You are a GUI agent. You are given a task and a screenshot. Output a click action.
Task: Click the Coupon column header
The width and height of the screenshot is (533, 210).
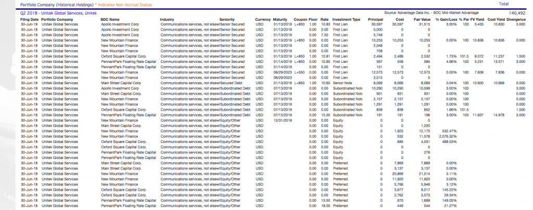tap(300, 20)
